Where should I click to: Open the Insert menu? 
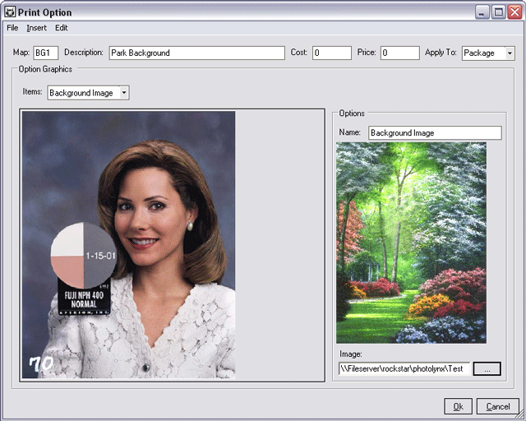[x=36, y=28]
